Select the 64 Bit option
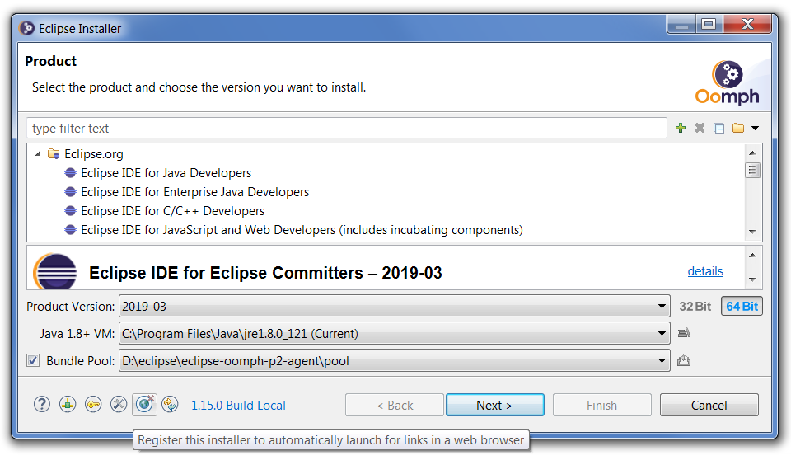The height and width of the screenshot is (460, 791). coord(742,306)
